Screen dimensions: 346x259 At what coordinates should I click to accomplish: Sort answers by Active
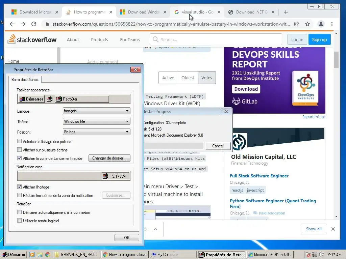pos(168,78)
